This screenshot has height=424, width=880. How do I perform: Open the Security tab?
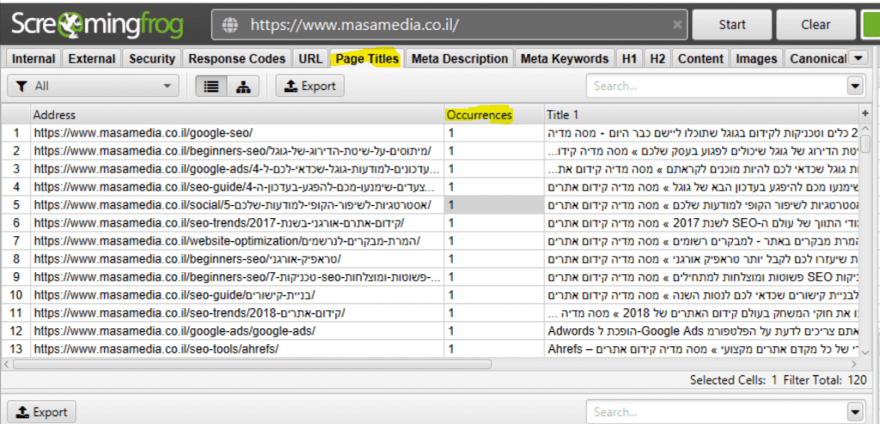152,59
